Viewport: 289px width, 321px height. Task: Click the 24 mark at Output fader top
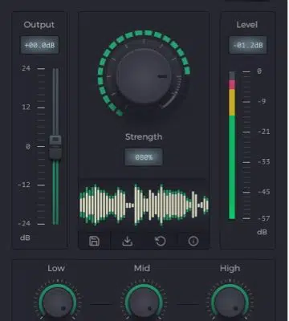(x=26, y=68)
